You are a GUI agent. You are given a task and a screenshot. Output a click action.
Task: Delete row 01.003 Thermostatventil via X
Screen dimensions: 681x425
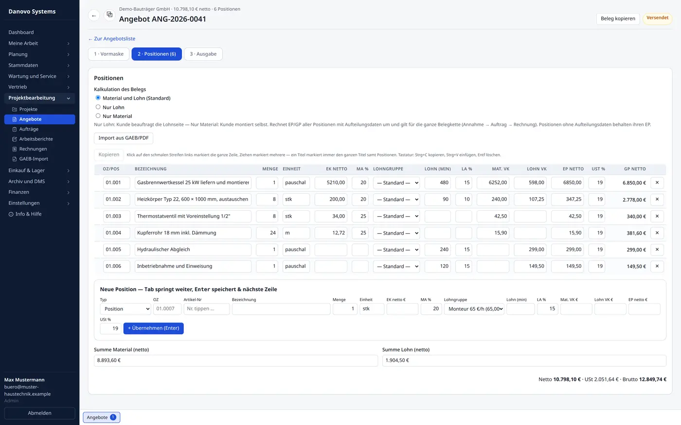[x=657, y=216]
